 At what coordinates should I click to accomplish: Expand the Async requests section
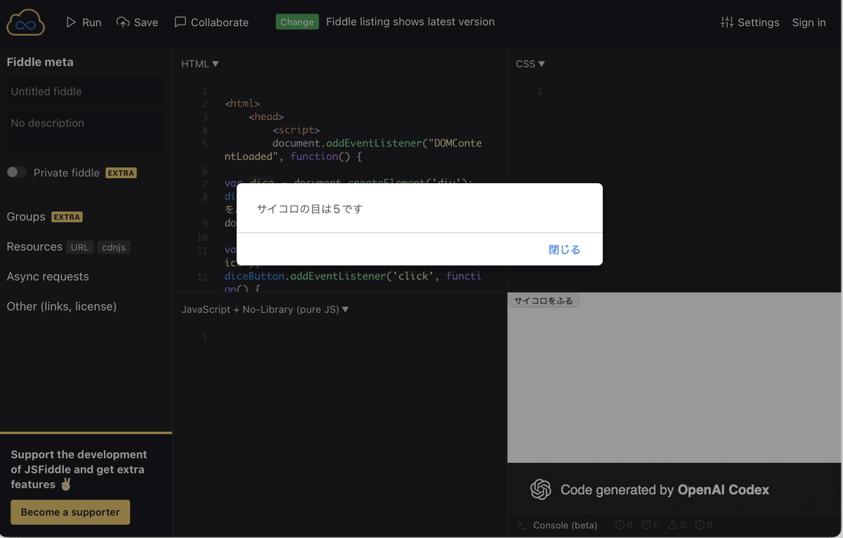(47, 276)
